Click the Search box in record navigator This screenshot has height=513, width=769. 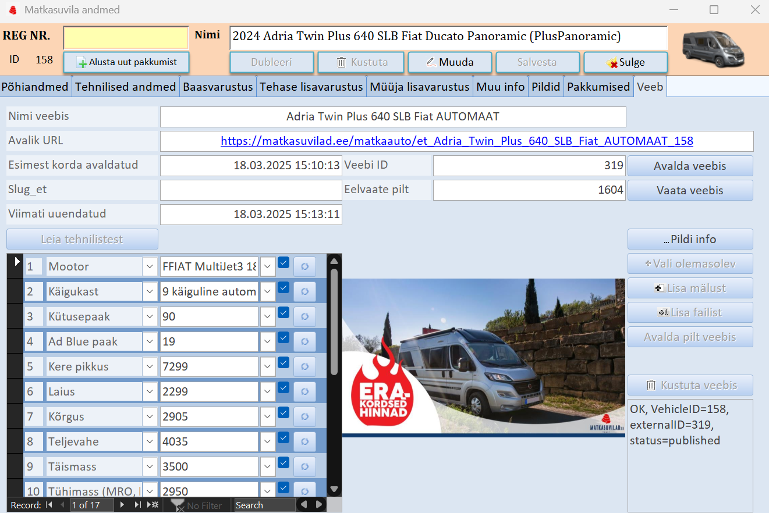coord(264,505)
